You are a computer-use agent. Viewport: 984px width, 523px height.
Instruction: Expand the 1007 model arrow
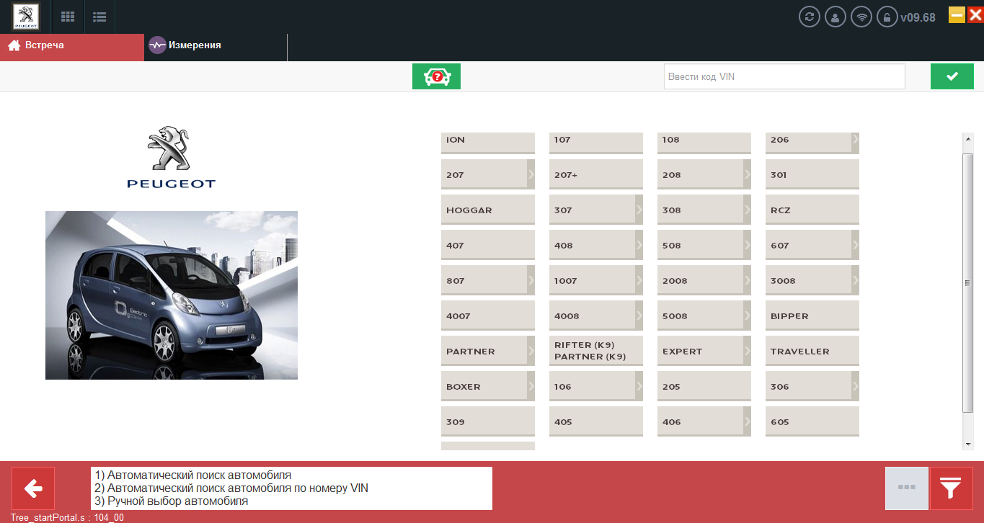coord(639,280)
